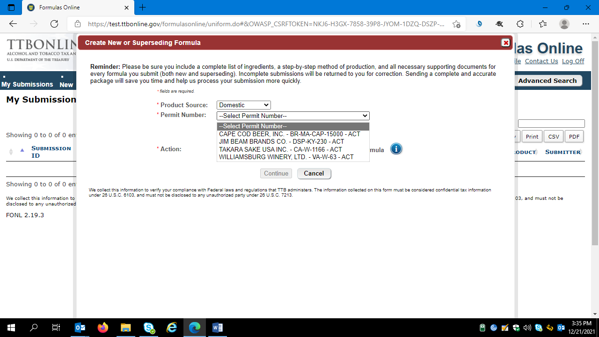
Task: Print the submissions list
Action: (532, 137)
